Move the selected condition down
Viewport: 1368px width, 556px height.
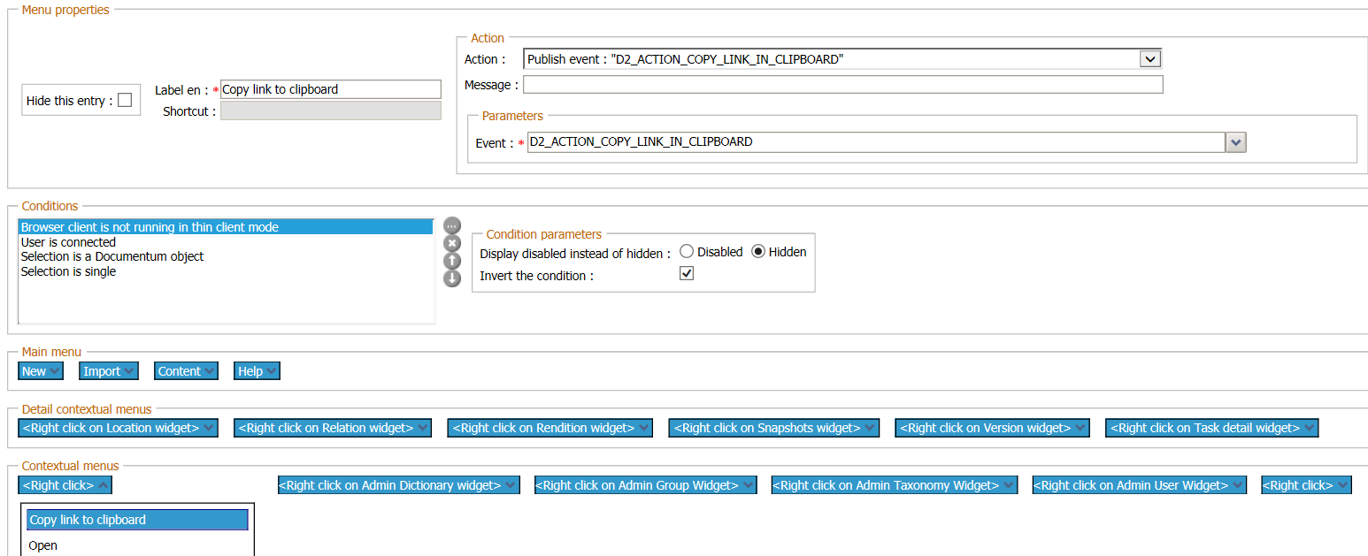click(x=452, y=278)
